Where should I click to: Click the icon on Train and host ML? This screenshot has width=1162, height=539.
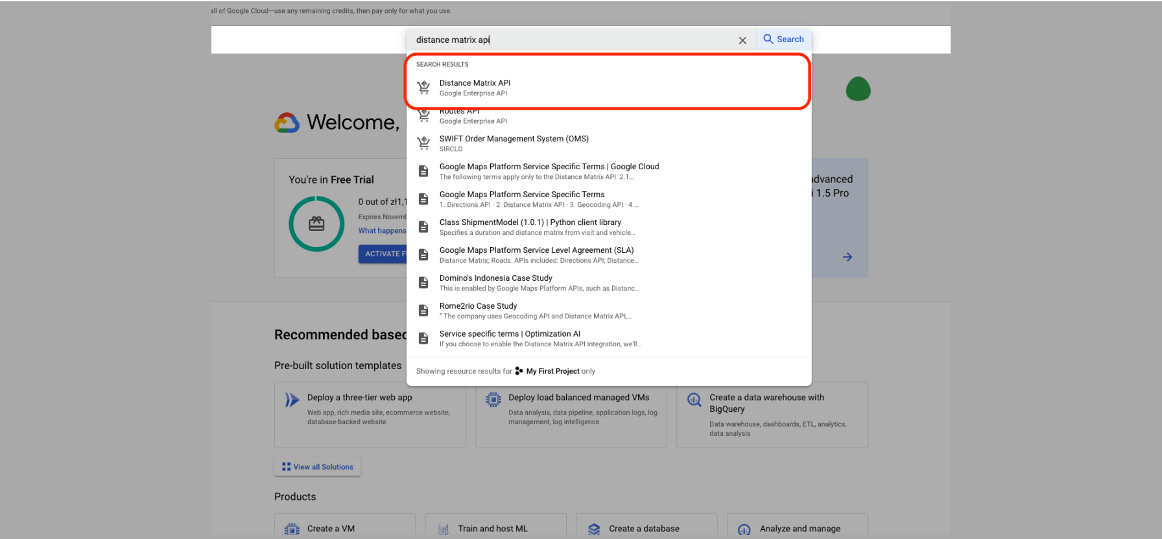coord(444,529)
